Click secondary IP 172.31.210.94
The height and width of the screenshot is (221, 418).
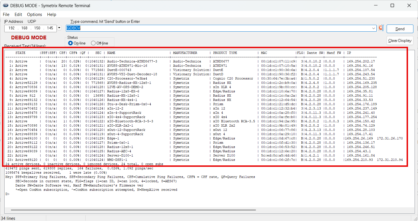tap(390, 160)
